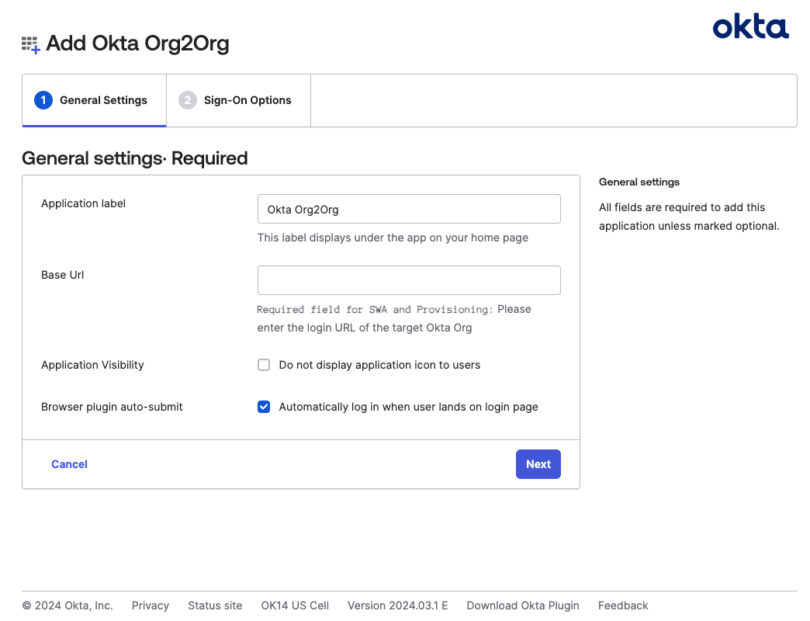This screenshot has width=810, height=621.
Task: Switch to the Sign-On Options tab
Action: coord(247,100)
